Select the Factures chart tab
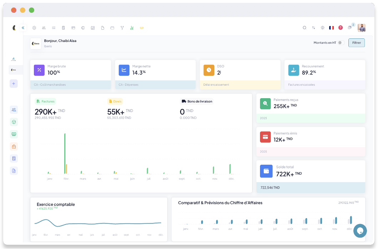 pyautogui.click(x=45, y=101)
